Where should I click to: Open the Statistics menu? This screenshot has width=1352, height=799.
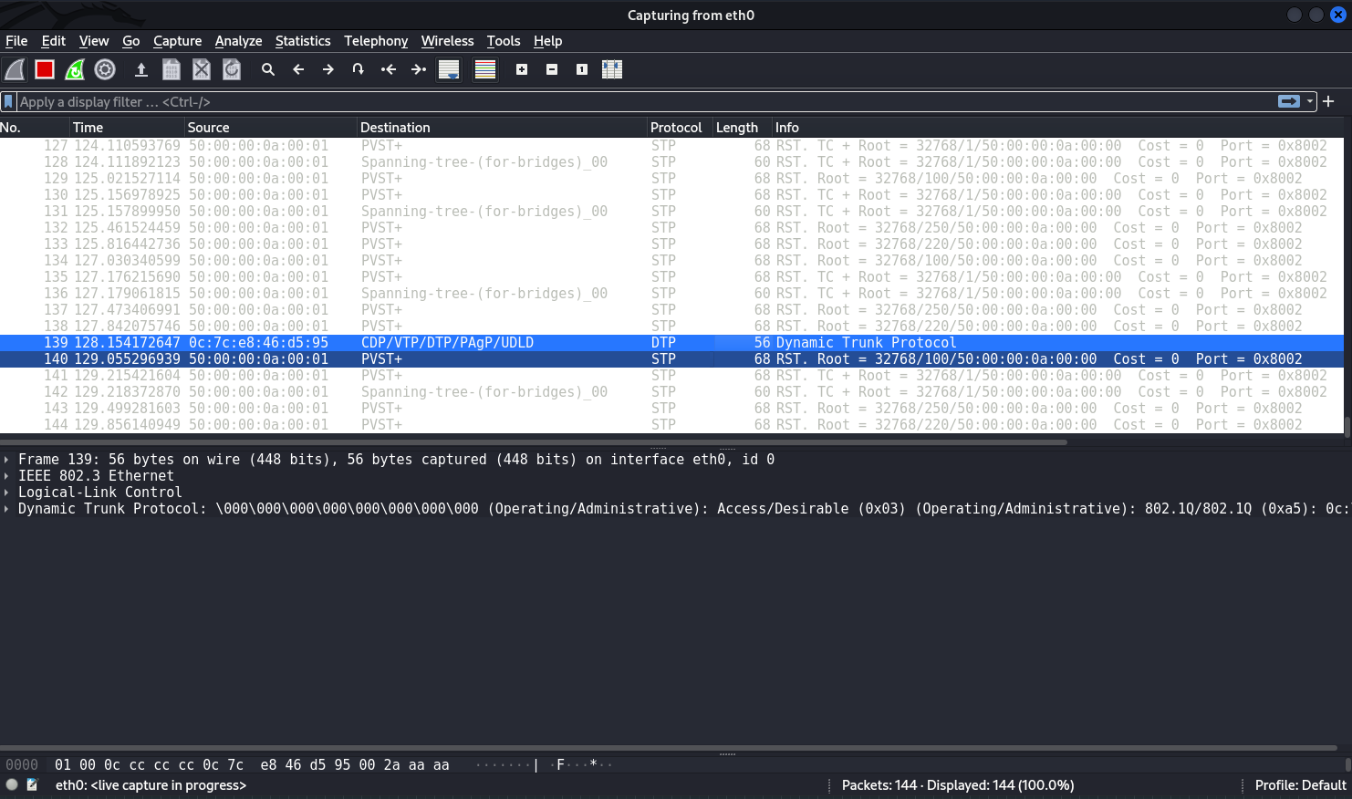pos(302,41)
